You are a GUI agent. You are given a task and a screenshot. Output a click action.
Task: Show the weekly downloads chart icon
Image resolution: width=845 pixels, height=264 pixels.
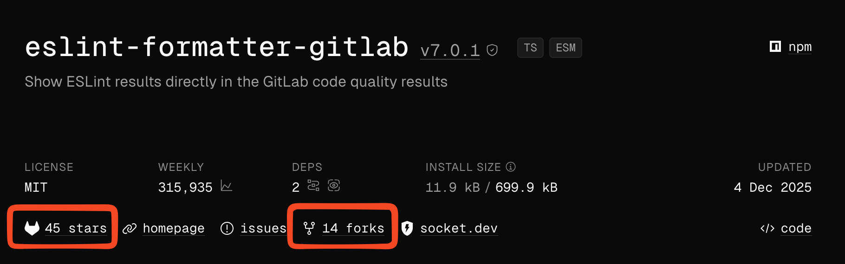click(227, 186)
